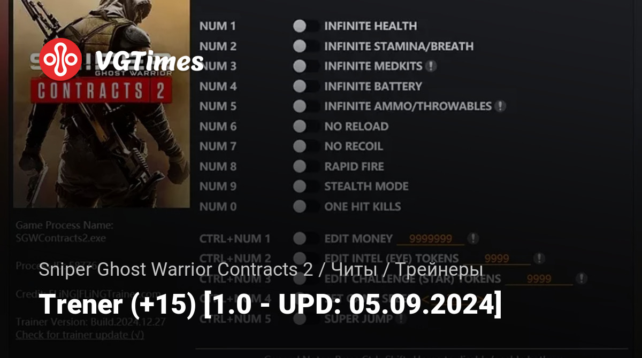The width and height of the screenshot is (642, 358).
Task: Open the Trener (+15) article title
Action: pyautogui.click(x=271, y=305)
